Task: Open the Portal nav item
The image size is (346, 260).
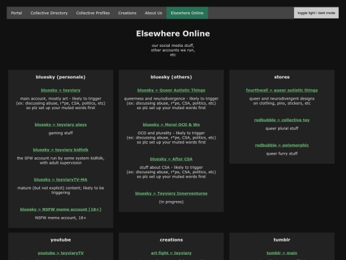Action: click(x=17, y=13)
